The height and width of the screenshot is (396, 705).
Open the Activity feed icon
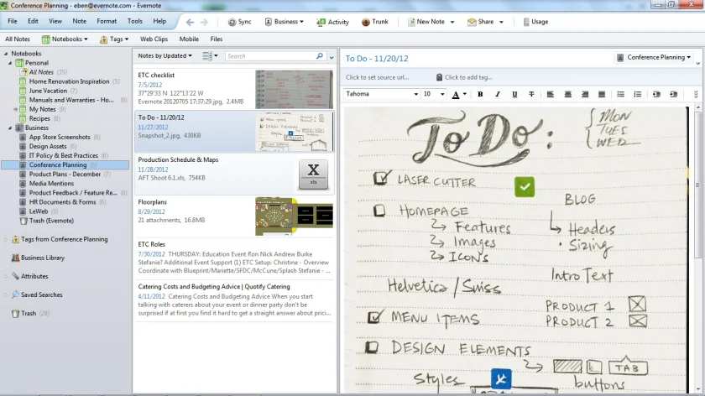point(321,22)
